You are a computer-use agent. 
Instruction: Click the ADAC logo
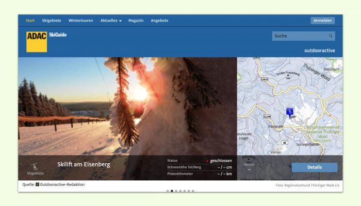tap(37, 42)
